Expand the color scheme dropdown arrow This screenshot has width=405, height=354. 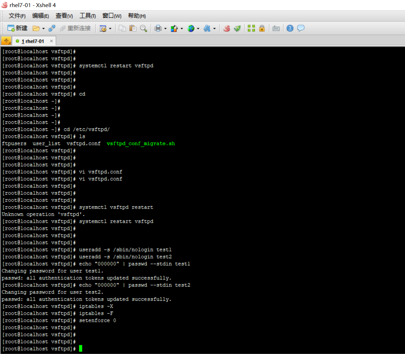tap(182, 28)
